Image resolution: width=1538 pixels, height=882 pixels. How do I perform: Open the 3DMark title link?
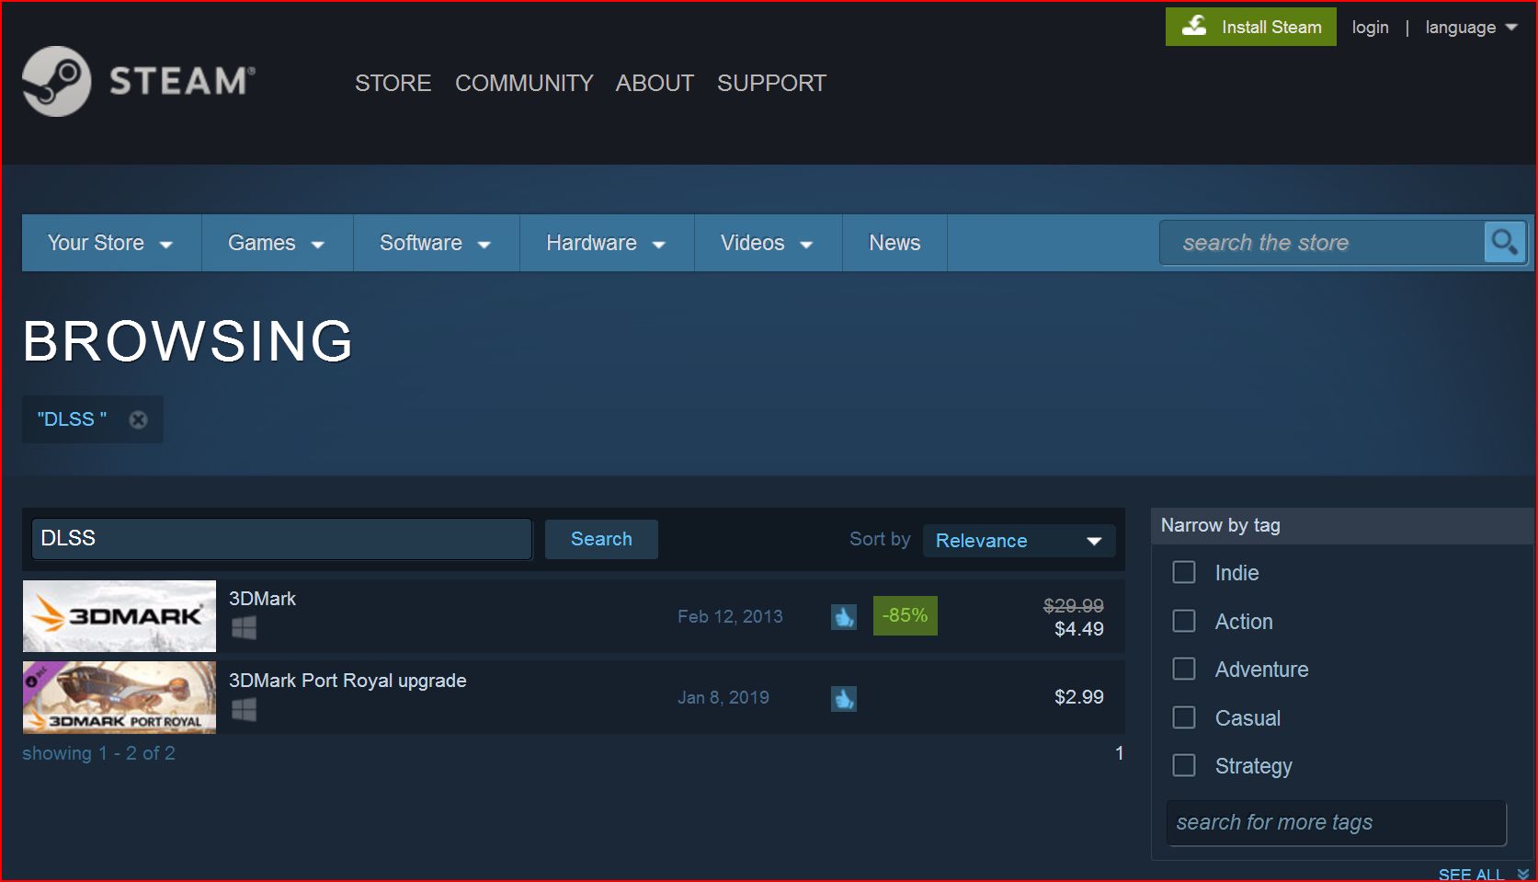point(262,599)
